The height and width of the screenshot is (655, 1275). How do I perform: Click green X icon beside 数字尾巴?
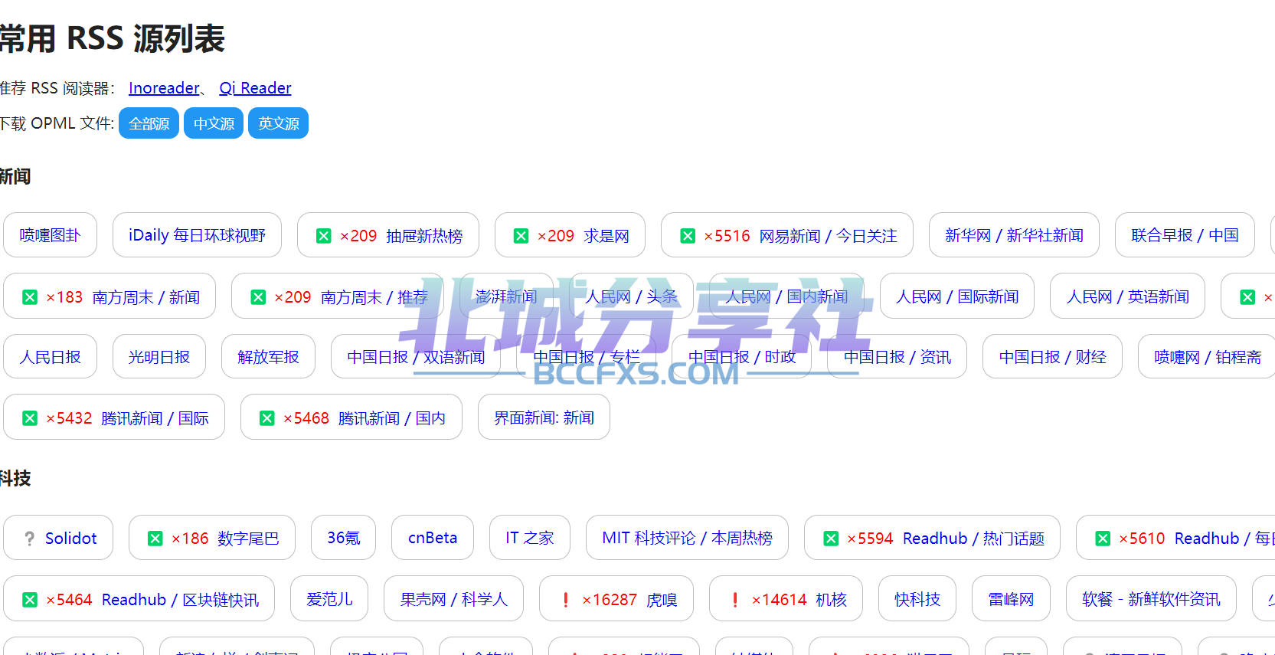click(155, 539)
